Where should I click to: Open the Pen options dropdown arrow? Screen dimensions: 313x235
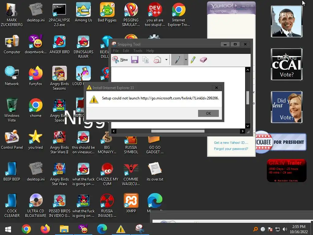tap(186, 60)
